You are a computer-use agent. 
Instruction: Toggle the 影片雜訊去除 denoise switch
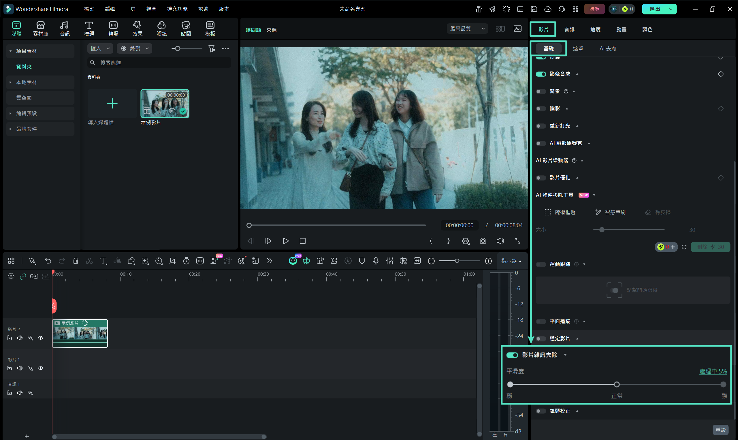[x=512, y=355]
